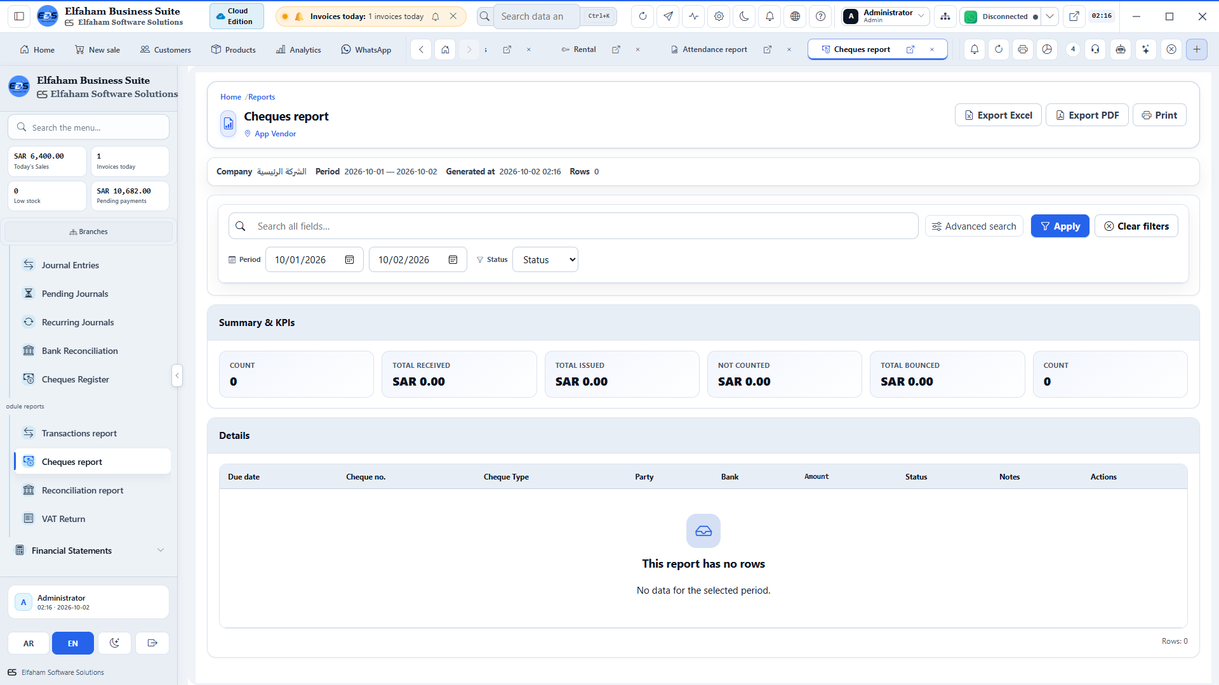The width and height of the screenshot is (1219, 685).
Task: Open the printer icon in tab toolbar
Action: pyautogui.click(x=1022, y=49)
